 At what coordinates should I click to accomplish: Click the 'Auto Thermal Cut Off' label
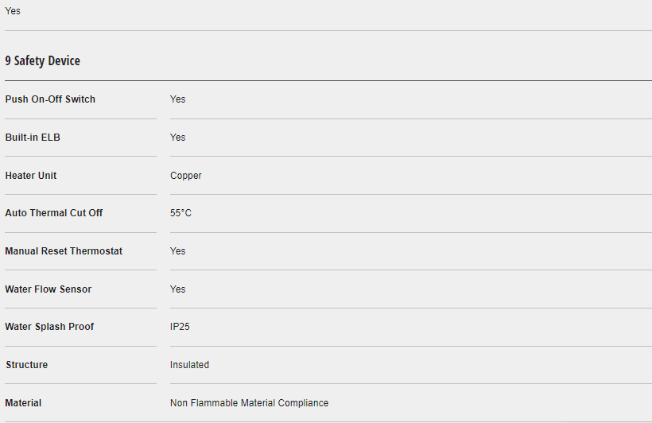click(x=54, y=213)
